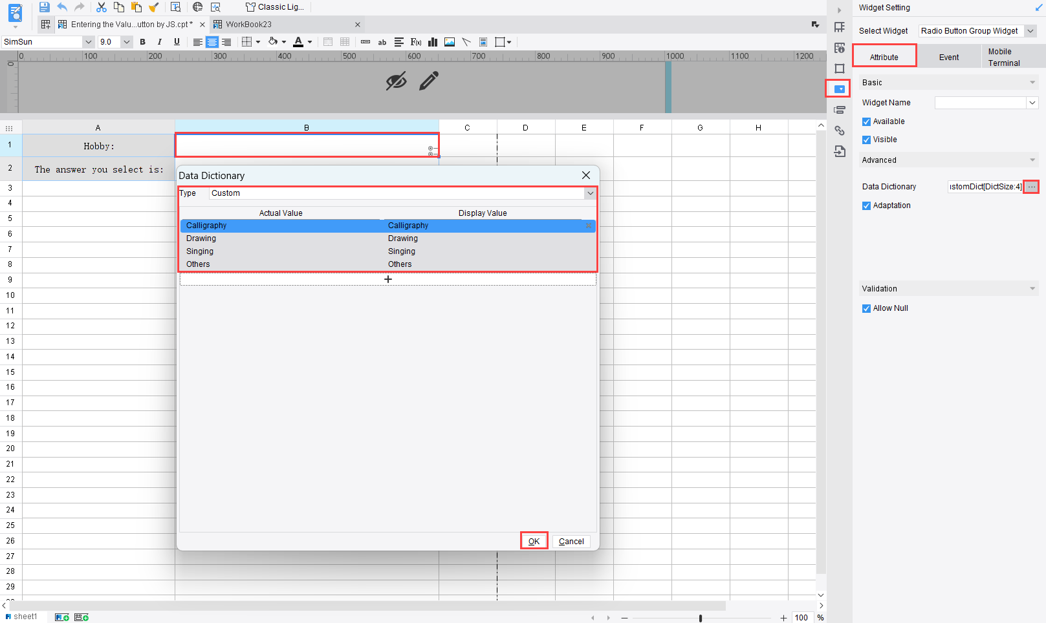Switch to the Event tab

(x=949, y=57)
